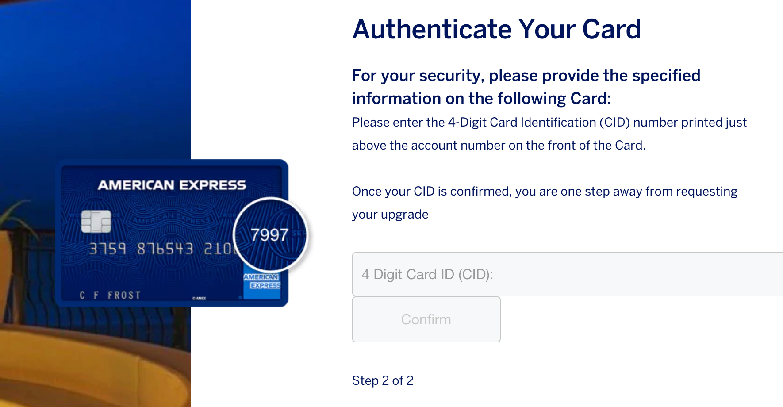Click the cardholder name C F FROST
783x407 pixels.
[109, 295]
